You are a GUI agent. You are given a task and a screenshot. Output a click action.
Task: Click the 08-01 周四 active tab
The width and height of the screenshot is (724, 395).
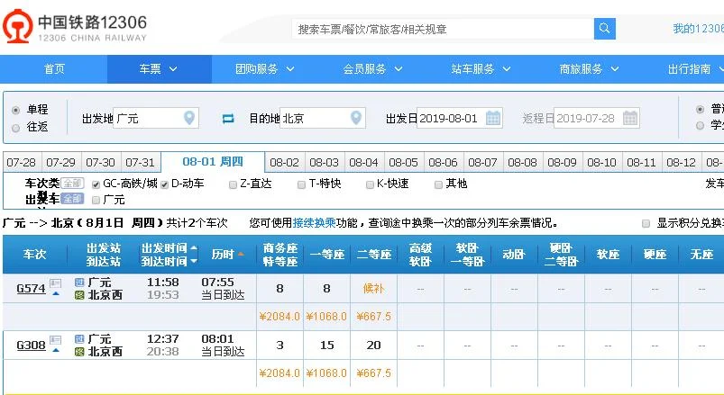(x=213, y=162)
